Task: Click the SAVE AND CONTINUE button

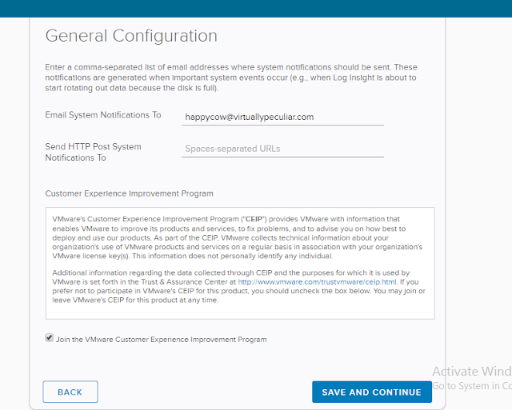Action: (371, 392)
